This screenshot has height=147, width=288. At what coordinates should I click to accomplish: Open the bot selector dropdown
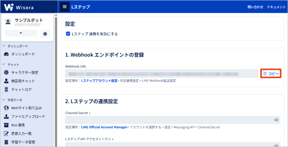click(21, 33)
